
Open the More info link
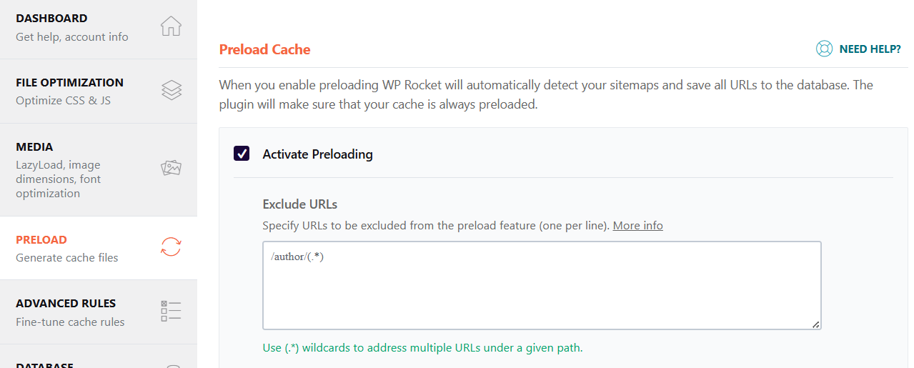(x=637, y=226)
